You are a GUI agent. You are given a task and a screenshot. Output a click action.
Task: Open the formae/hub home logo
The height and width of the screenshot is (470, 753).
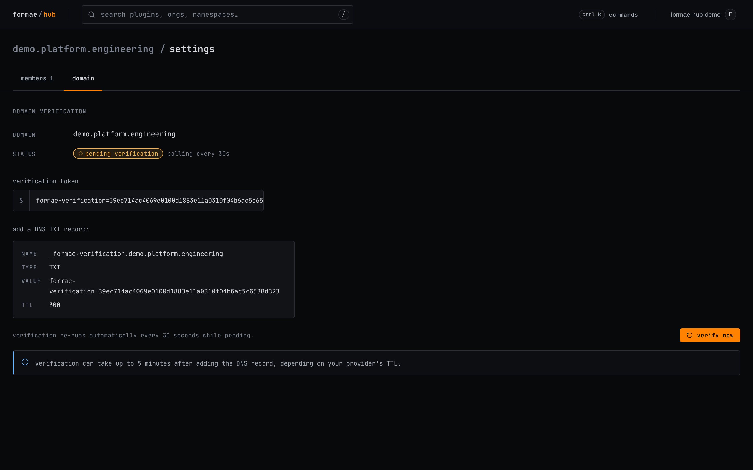(x=34, y=15)
